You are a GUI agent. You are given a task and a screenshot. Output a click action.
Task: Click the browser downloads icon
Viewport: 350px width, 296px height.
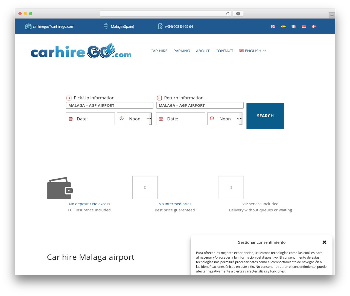[x=238, y=14]
